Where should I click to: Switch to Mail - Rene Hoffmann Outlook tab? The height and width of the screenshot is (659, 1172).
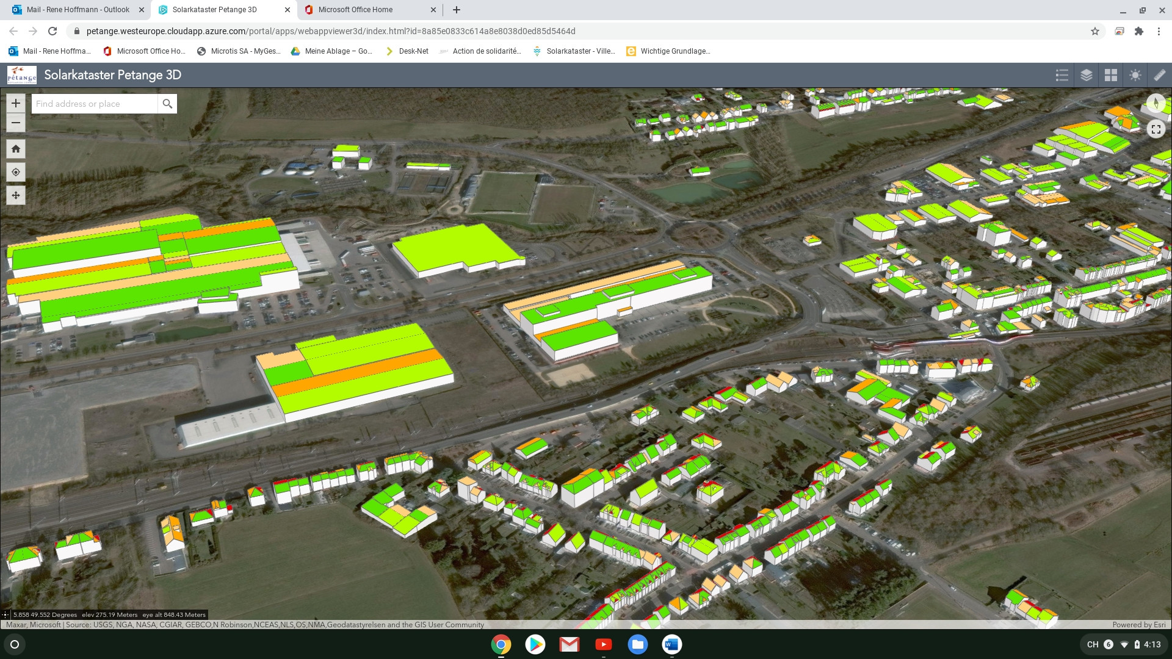coord(78,10)
